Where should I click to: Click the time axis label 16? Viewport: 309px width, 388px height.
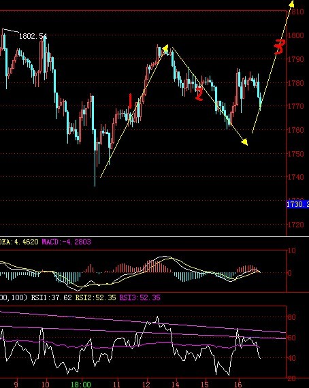[x=238, y=385]
